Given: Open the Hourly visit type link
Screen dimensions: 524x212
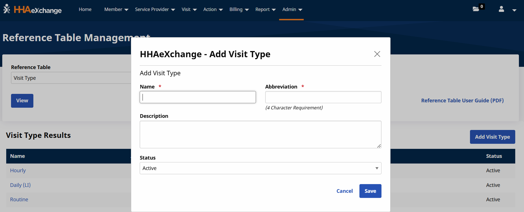Looking at the screenshot, I should [x=18, y=171].
